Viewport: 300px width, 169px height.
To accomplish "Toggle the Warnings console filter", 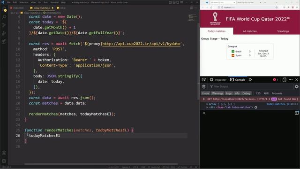I will 217,93.
